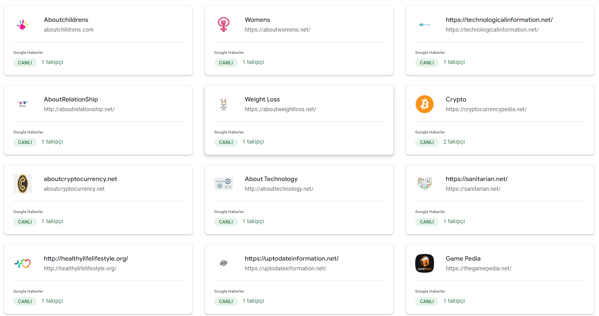Click 1 takipçi on About Technology card
The image size is (599, 316).
tap(253, 222)
